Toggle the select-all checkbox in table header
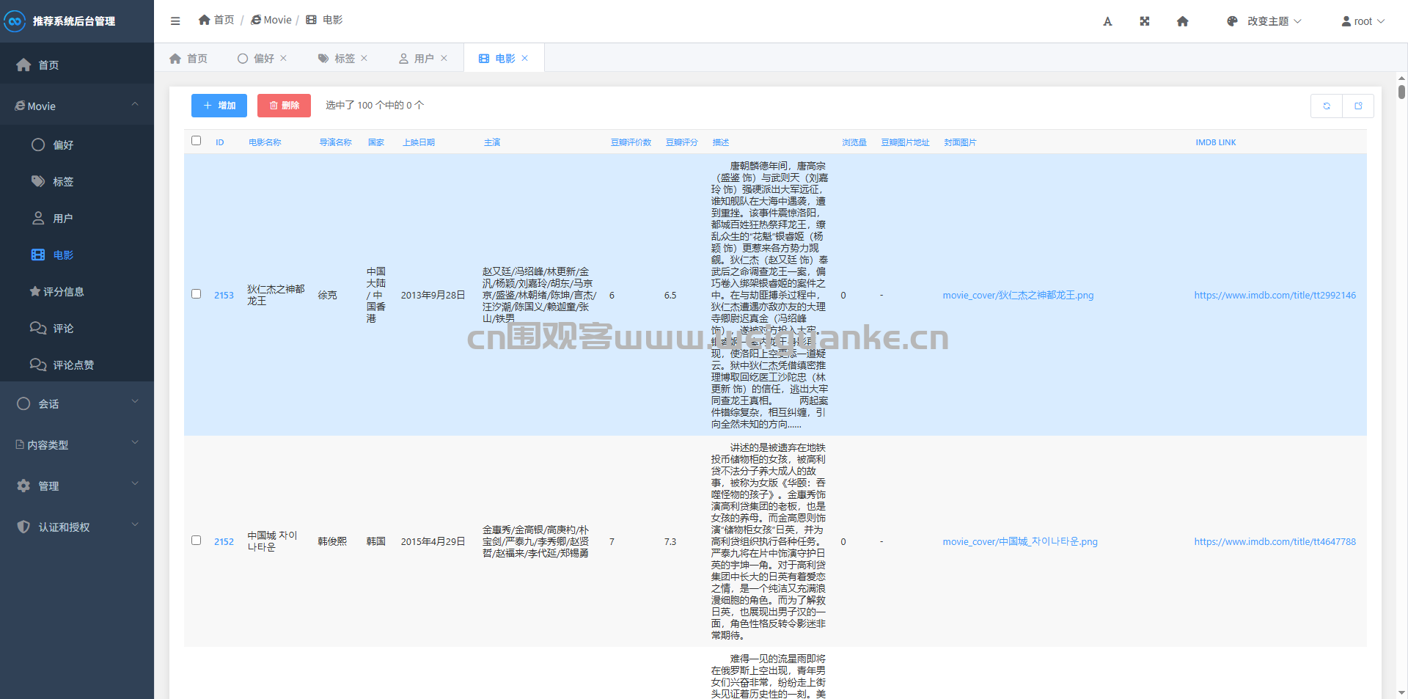The image size is (1408, 699). pos(196,141)
